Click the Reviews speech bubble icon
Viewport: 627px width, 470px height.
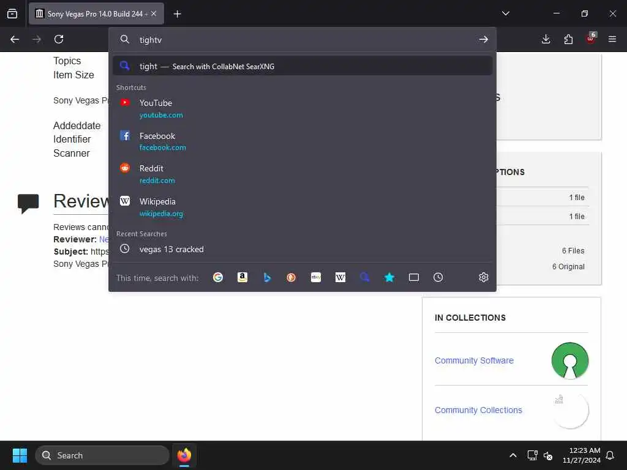28,203
